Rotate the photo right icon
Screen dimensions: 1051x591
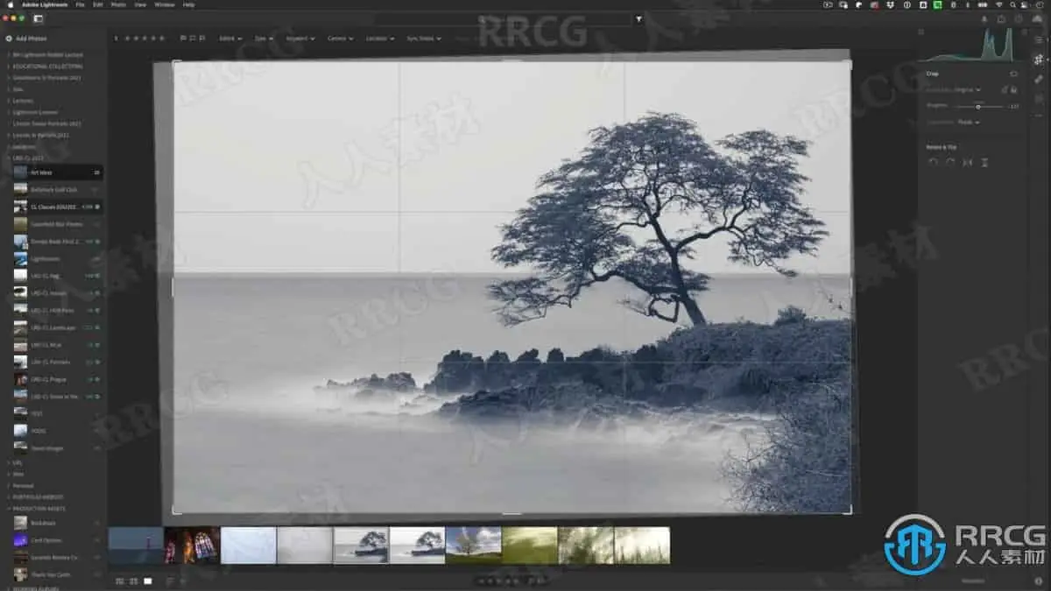[x=950, y=162]
